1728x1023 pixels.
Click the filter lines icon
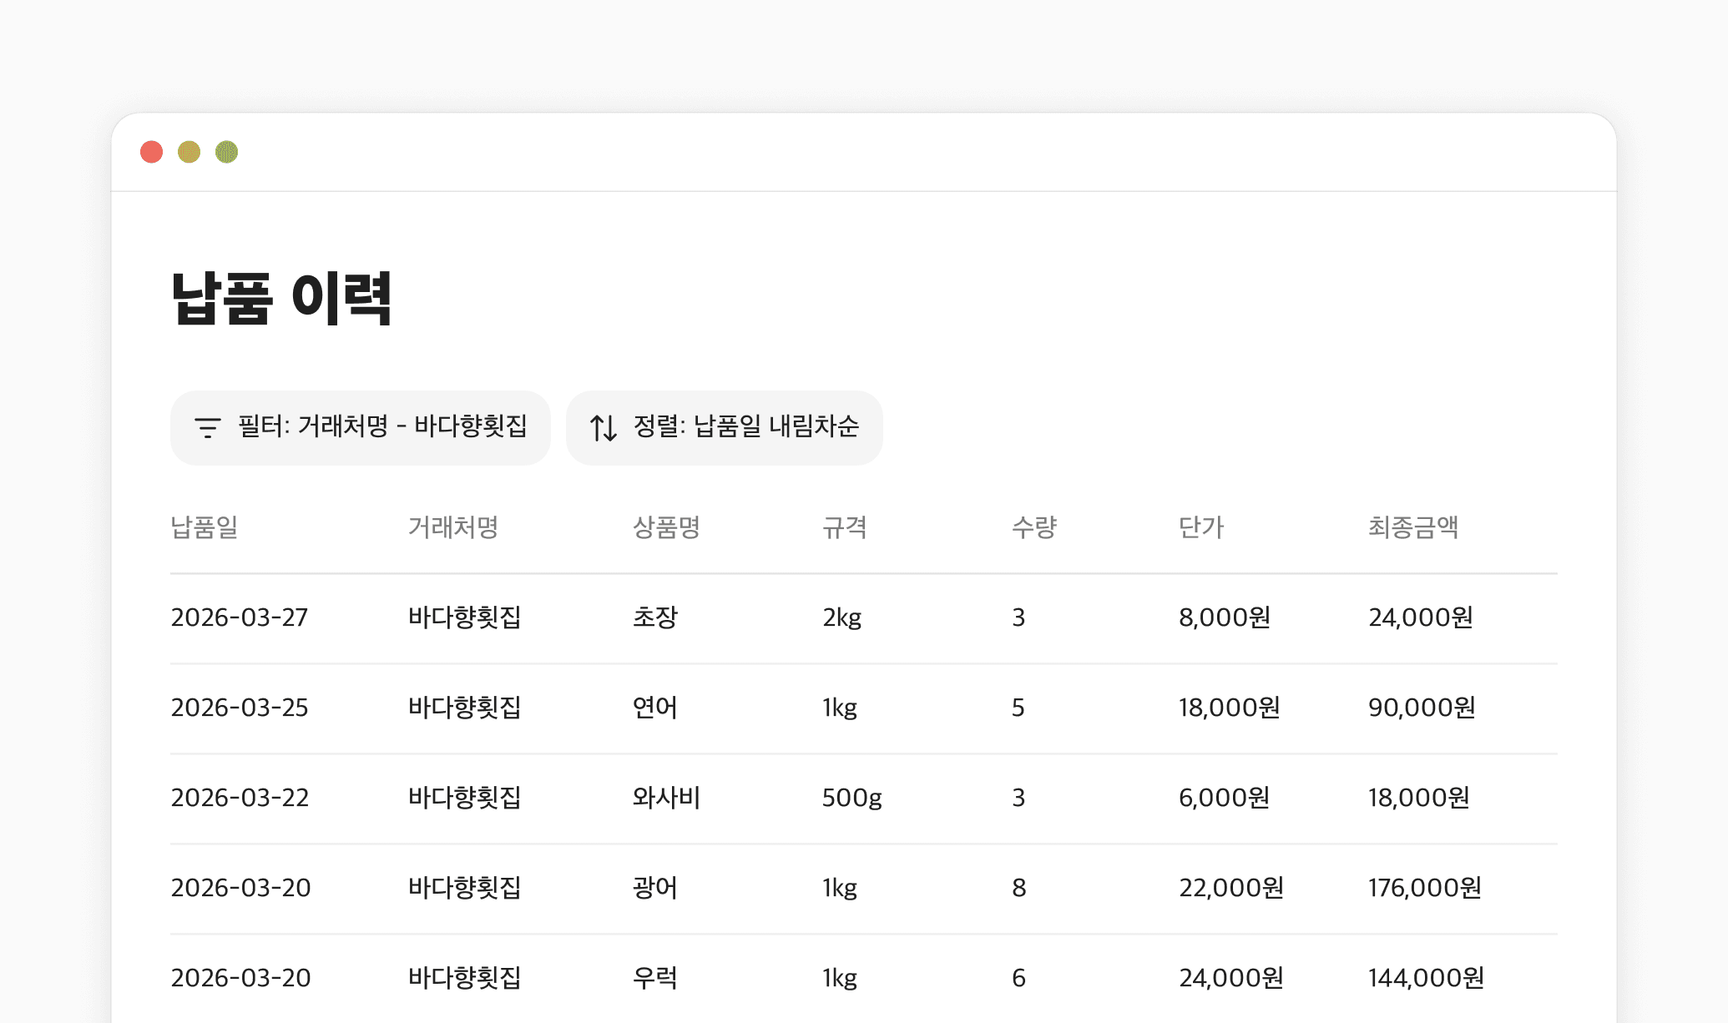(208, 427)
